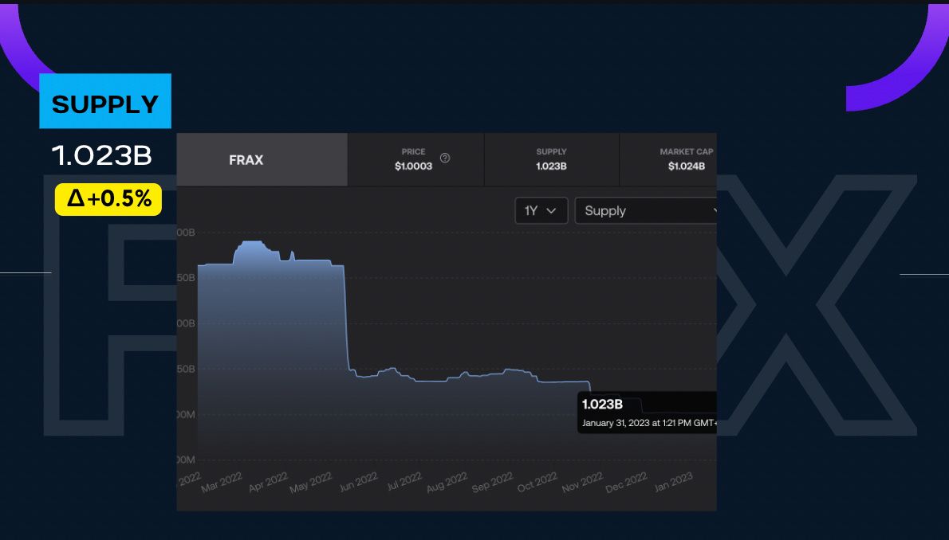Click the supply chart peak near April 2022
Screen dimensions: 949x540
tap(253, 243)
